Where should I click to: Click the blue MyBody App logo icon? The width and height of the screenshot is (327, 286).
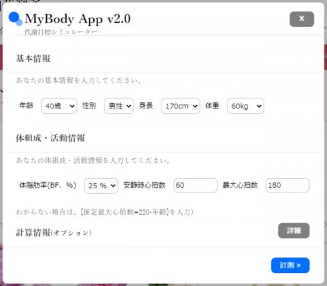pyautogui.click(x=16, y=18)
